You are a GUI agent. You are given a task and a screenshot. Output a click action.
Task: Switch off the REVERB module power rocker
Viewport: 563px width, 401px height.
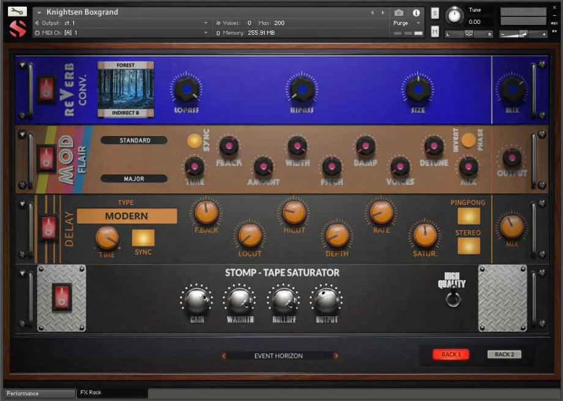click(x=45, y=87)
